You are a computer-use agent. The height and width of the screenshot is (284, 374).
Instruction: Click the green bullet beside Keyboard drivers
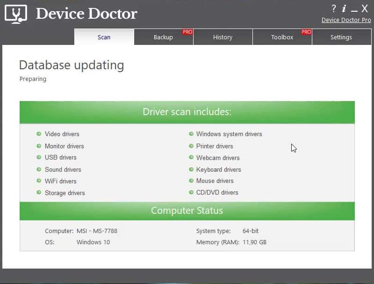tap(191, 169)
